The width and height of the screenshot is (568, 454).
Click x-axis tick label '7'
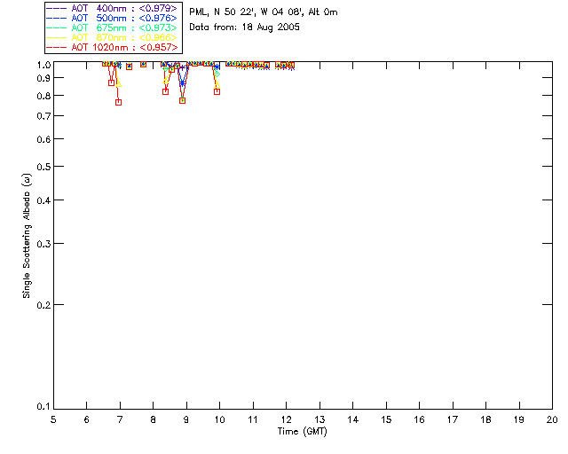(120, 419)
